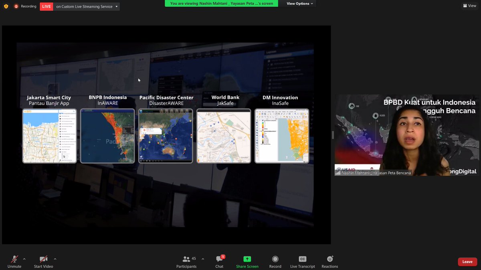Screen dimensions: 481x270
Task: Click the panel divider handle beside shared screen
Action: pos(333,135)
